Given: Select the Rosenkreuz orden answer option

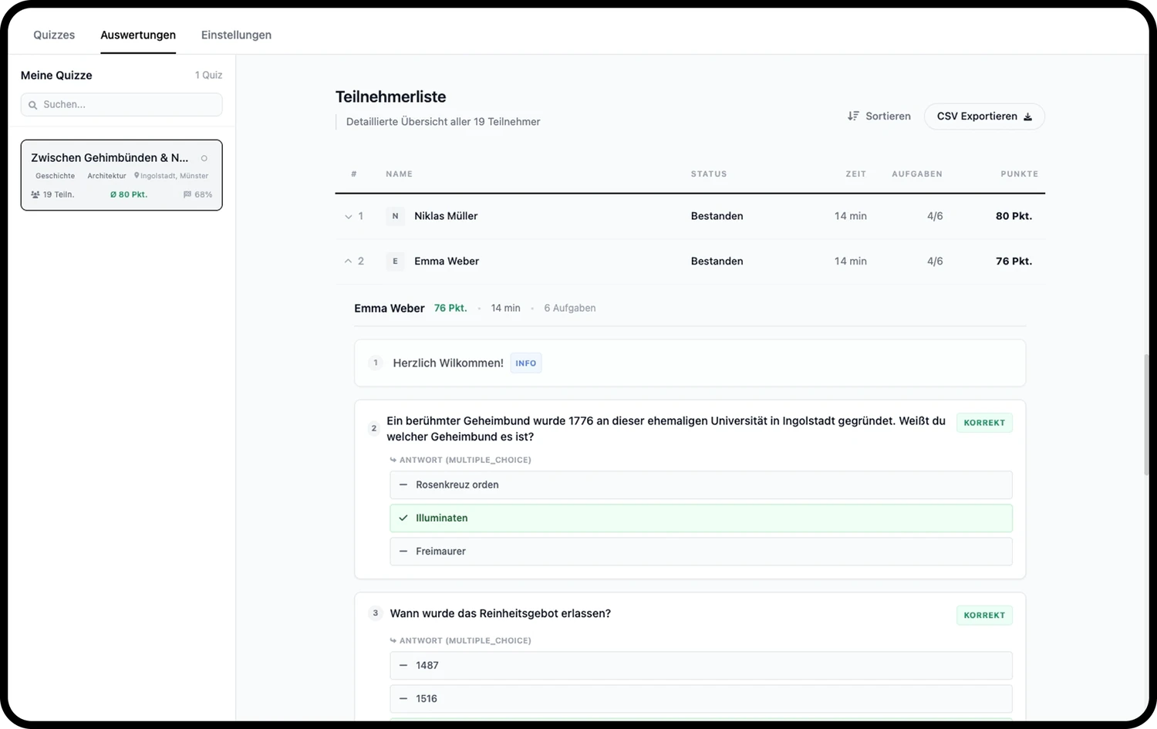Looking at the screenshot, I should pyautogui.click(x=701, y=484).
